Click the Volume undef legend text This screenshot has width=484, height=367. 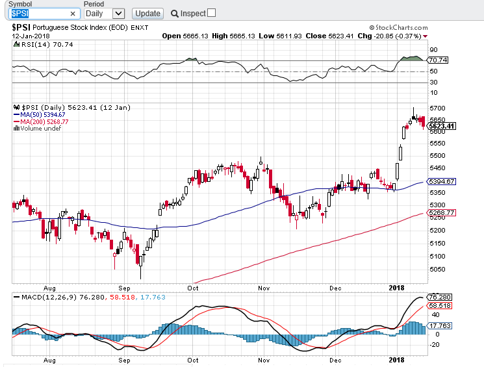pos(41,129)
